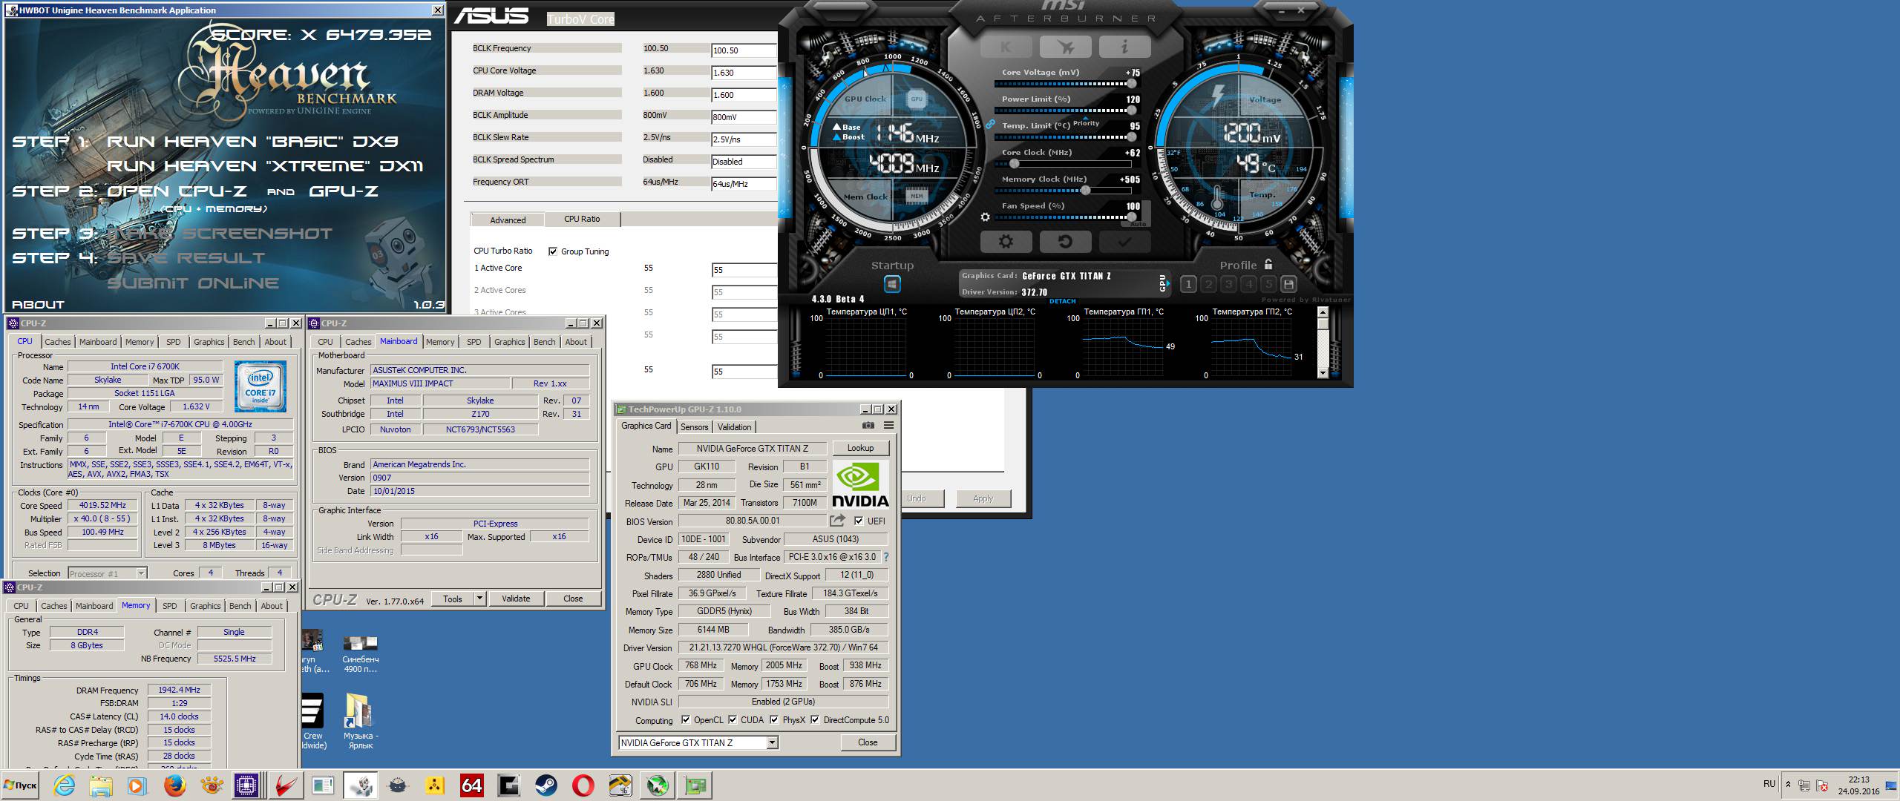Open the AIDA64 taskbar icon

(472, 785)
